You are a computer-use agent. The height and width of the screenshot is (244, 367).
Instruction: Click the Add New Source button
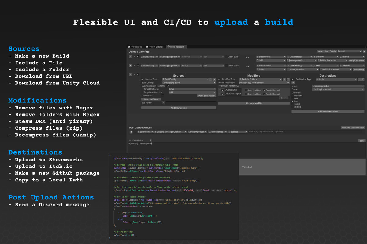click(179, 108)
